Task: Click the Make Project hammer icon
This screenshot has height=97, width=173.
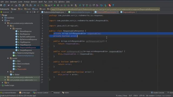Action: [42, 5]
